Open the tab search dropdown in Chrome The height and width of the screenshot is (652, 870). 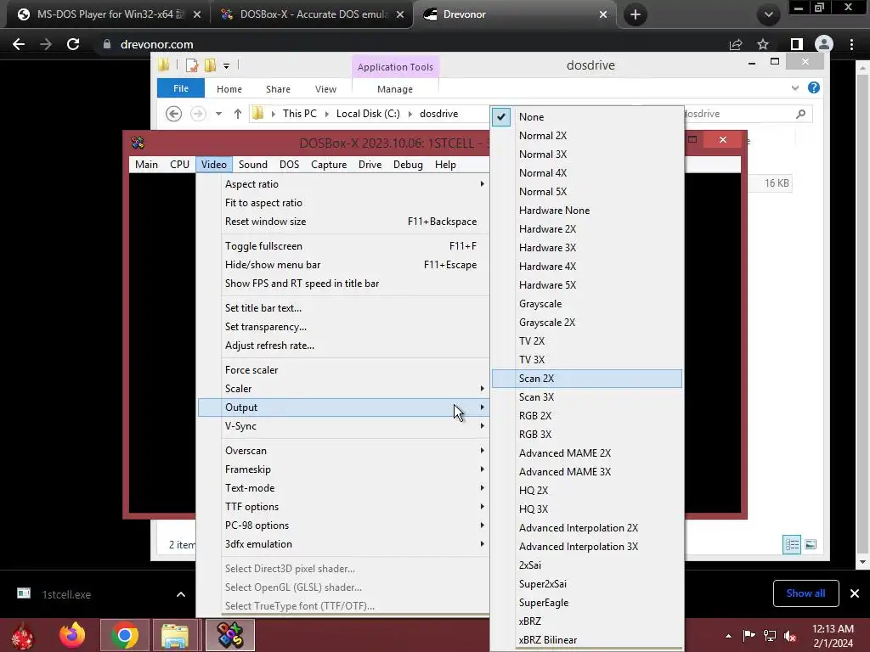point(768,14)
